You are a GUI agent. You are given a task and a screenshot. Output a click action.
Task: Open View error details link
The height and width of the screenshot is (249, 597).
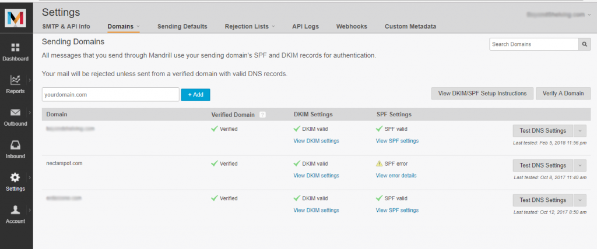[396, 176]
